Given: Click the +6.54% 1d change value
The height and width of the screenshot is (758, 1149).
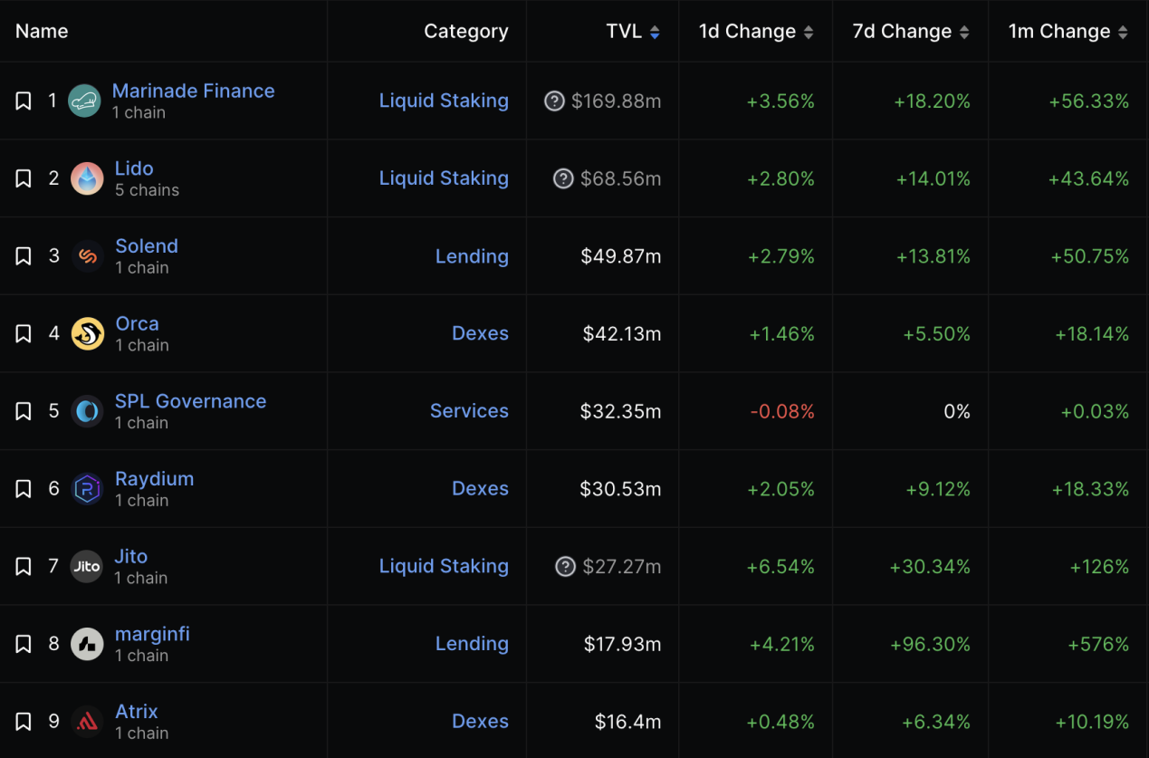Looking at the screenshot, I should tap(780, 567).
